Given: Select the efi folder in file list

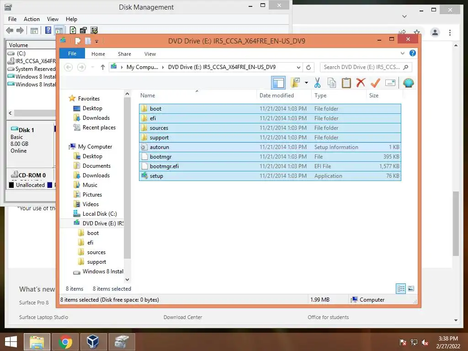Looking at the screenshot, I should coord(270,118).
